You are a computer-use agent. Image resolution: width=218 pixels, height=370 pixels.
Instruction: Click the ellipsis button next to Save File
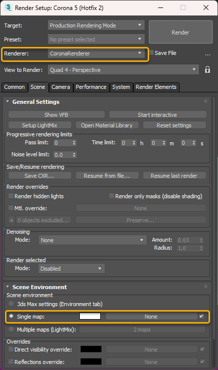point(208,53)
